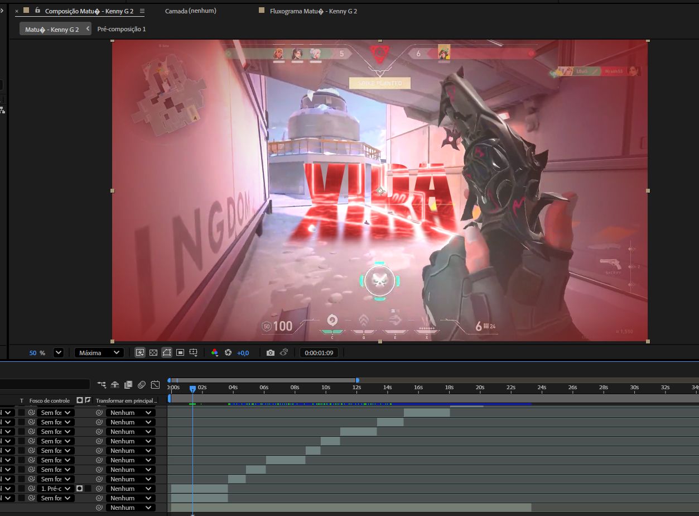The image size is (699, 516).
Task: Close the Composição Matu - Kenny G 2 panel tab
Action: coord(16,11)
